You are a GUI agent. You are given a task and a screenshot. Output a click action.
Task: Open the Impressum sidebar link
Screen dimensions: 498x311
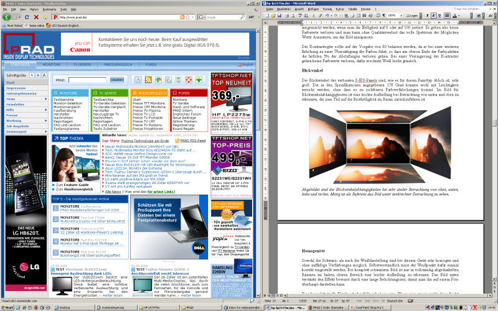[16, 88]
